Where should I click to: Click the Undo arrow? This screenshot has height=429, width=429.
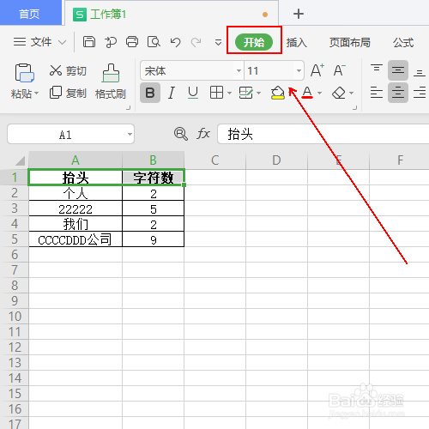click(x=175, y=42)
